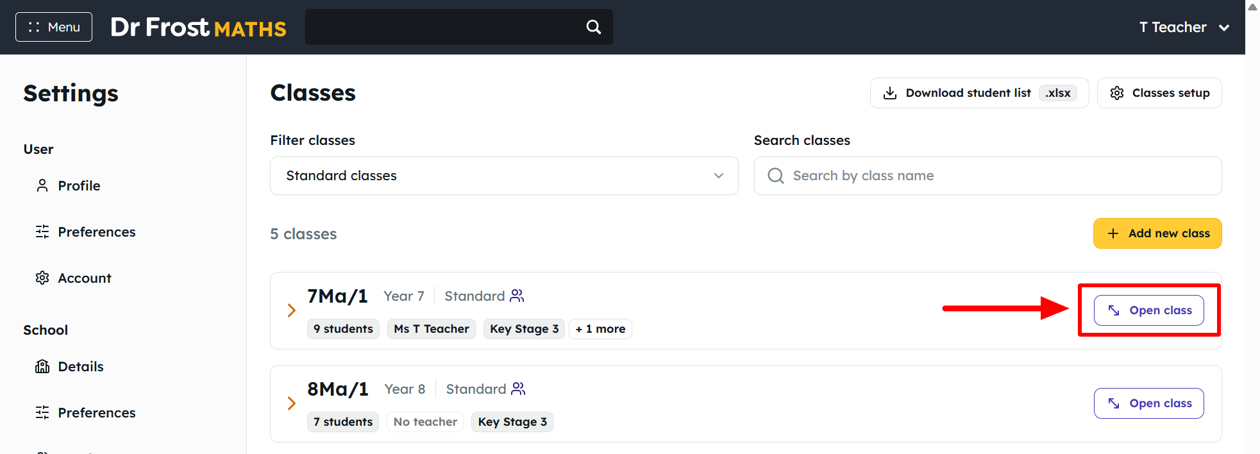1260x454 pixels.
Task: Click the search magnifier icon in header
Action: (594, 27)
